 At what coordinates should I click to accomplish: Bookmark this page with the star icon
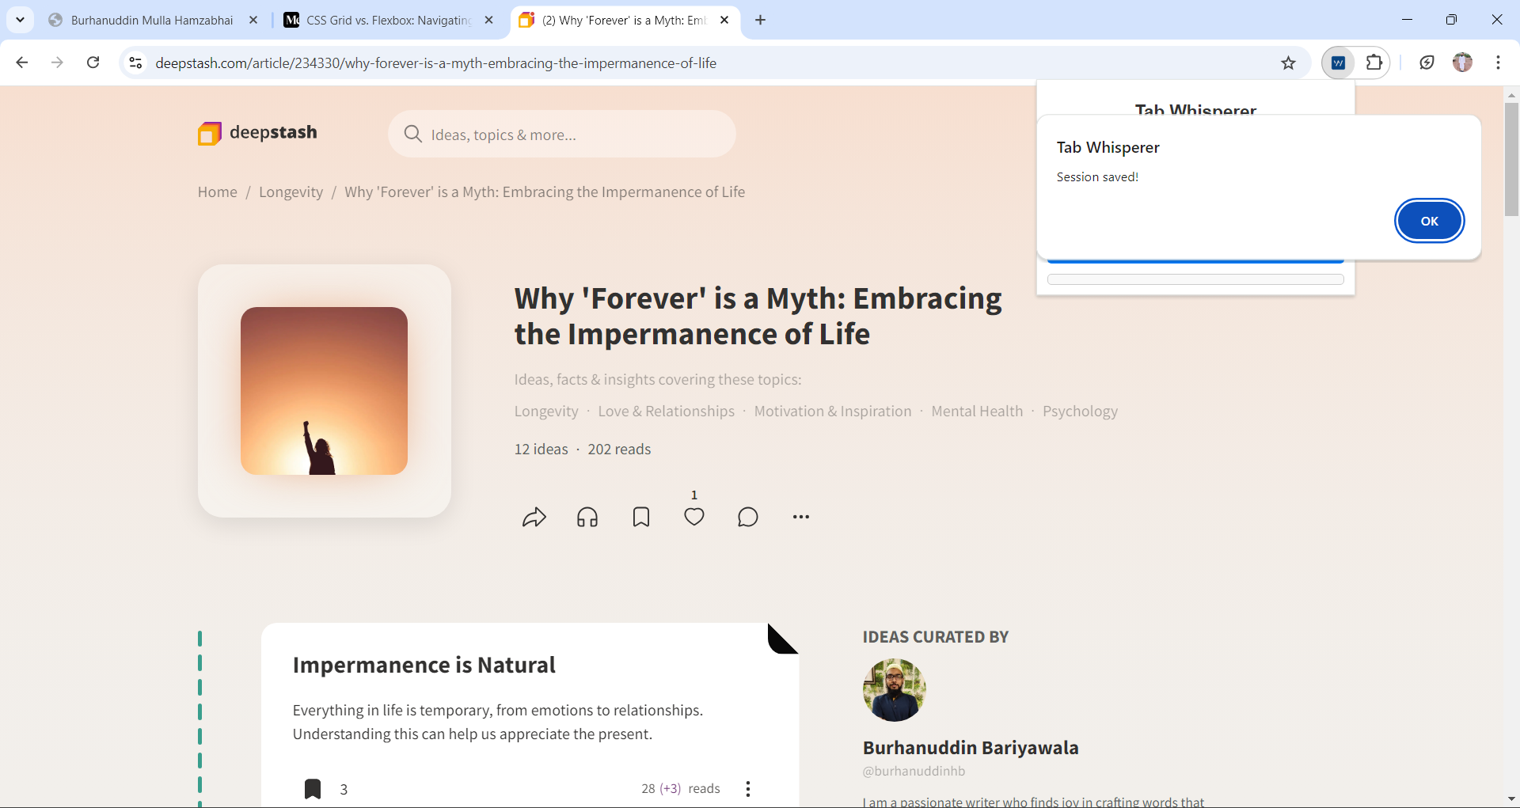[x=1288, y=63]
